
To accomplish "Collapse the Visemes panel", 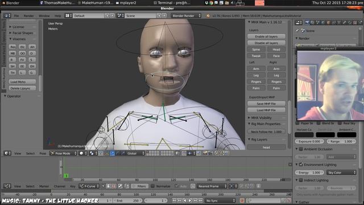I will coord(19,39).
